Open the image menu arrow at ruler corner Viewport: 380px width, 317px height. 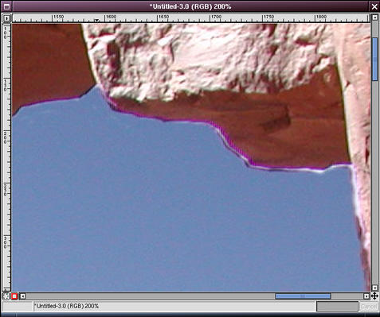click(x=6, y=18)
